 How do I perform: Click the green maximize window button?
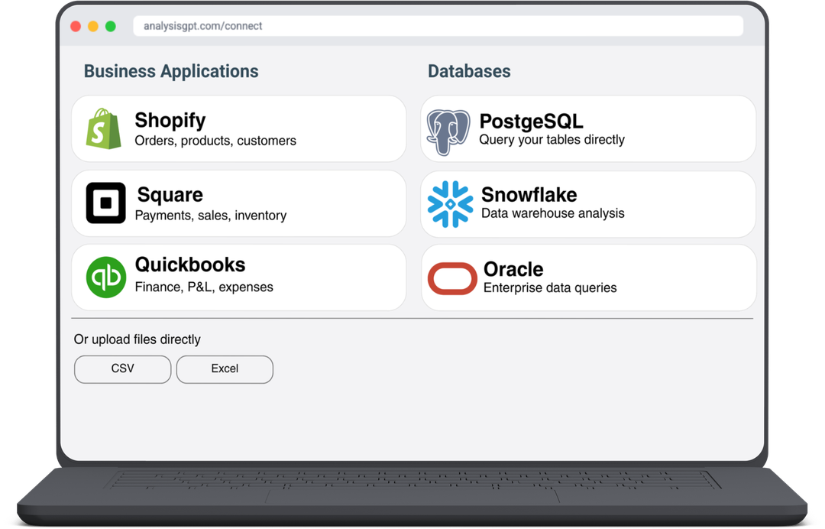pyautogui.click(x=111, y=27)
